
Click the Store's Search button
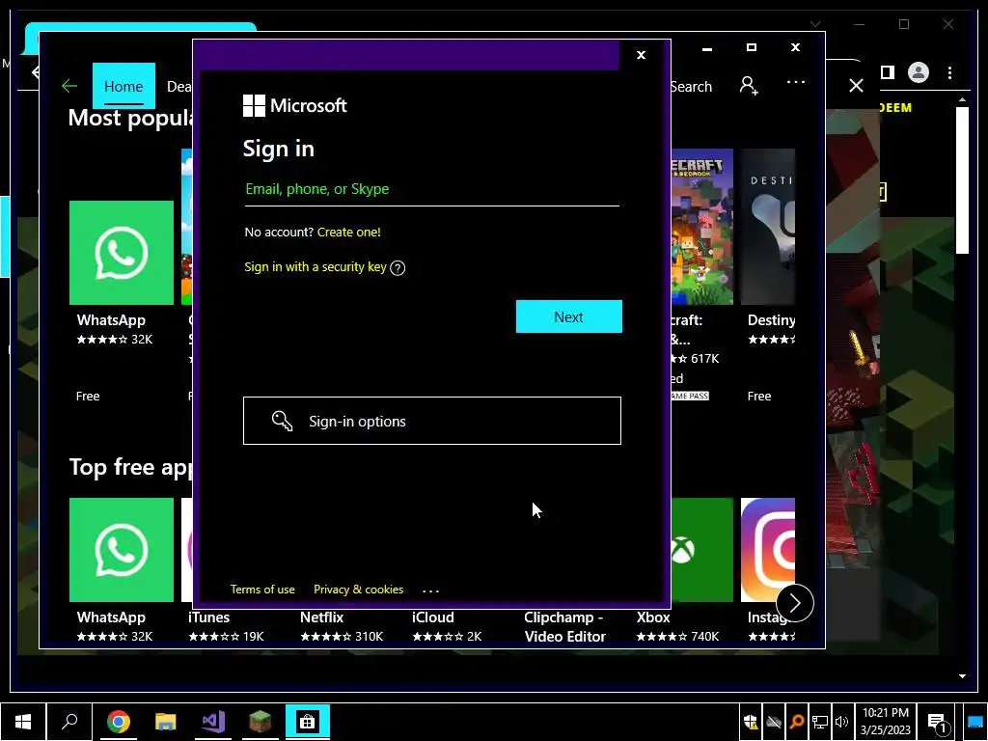pyautogui.click(x=691, y=87)
